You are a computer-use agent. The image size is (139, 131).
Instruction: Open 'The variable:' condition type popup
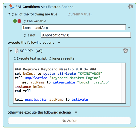(35, 21)
